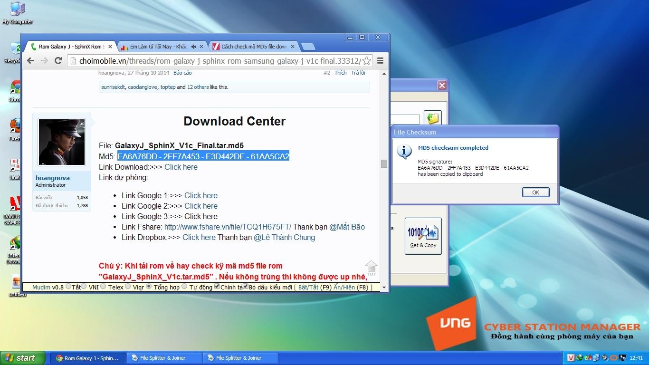Click the Get & Copy checksum icon button
649x365 pixels.
(423, 236)
